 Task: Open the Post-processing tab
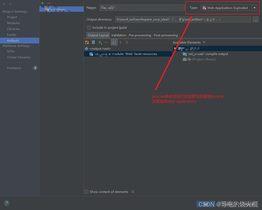point(166,35)
